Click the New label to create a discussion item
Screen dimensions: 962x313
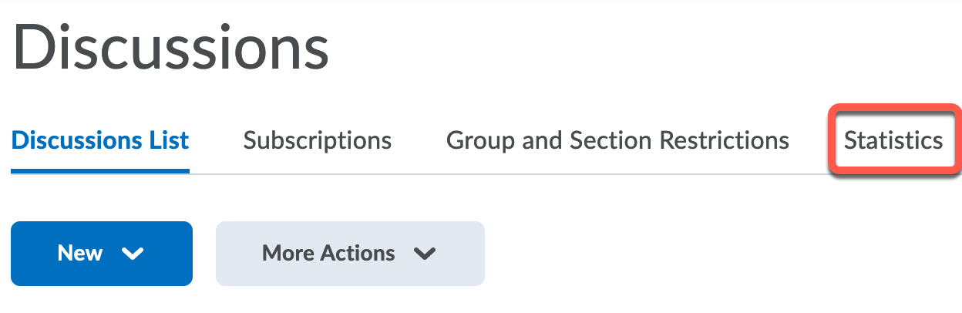coord(80,254)
